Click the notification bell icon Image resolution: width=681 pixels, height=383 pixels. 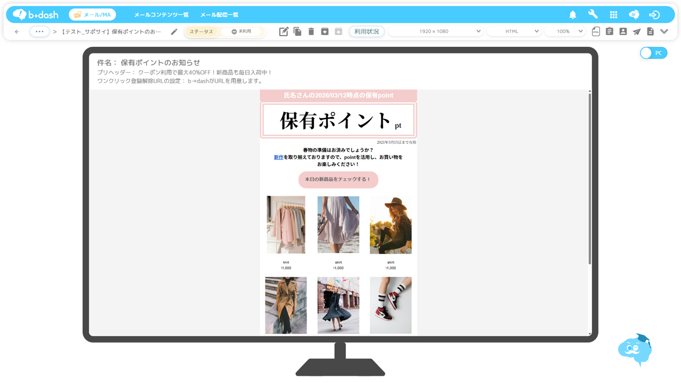point(572,15)
